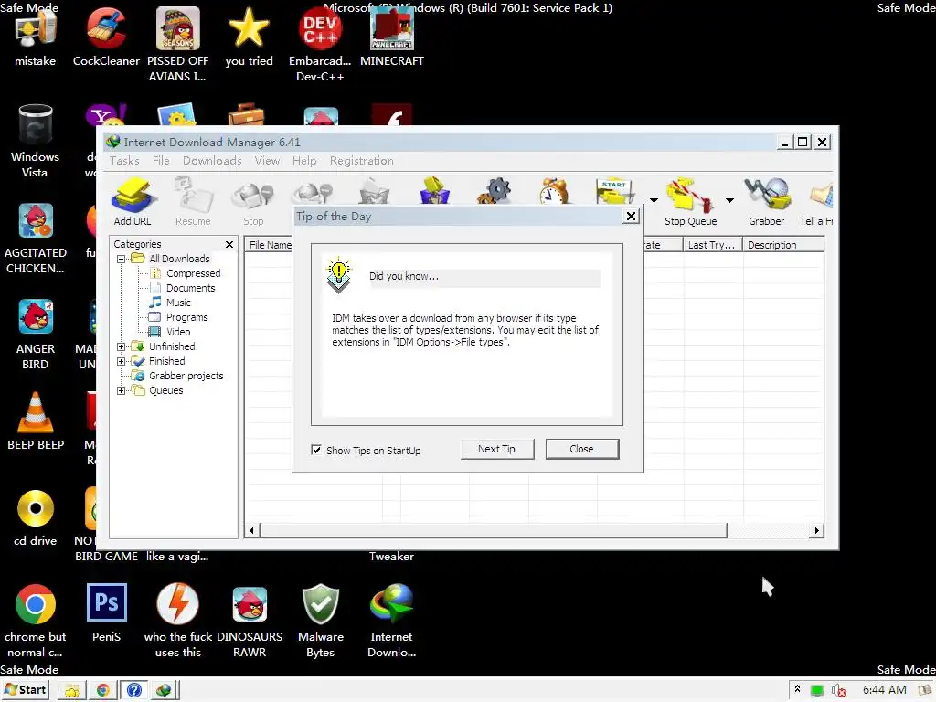
Task: Open Internet Download Manager desktop shortcut
Action: point(391,621)
